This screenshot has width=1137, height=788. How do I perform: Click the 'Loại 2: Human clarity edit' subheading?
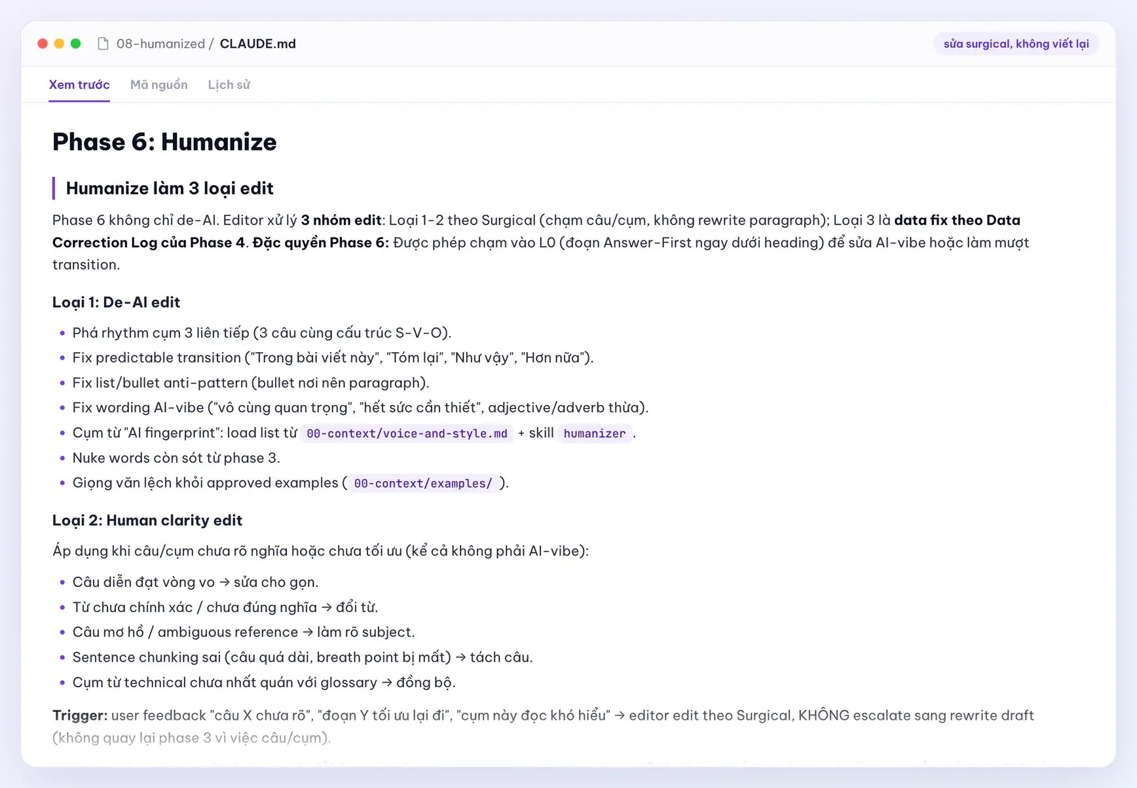click(147, 520)
